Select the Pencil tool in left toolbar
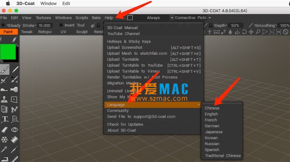Image resolution: width=290 pixels, height=162 pixels. [15, 70]
